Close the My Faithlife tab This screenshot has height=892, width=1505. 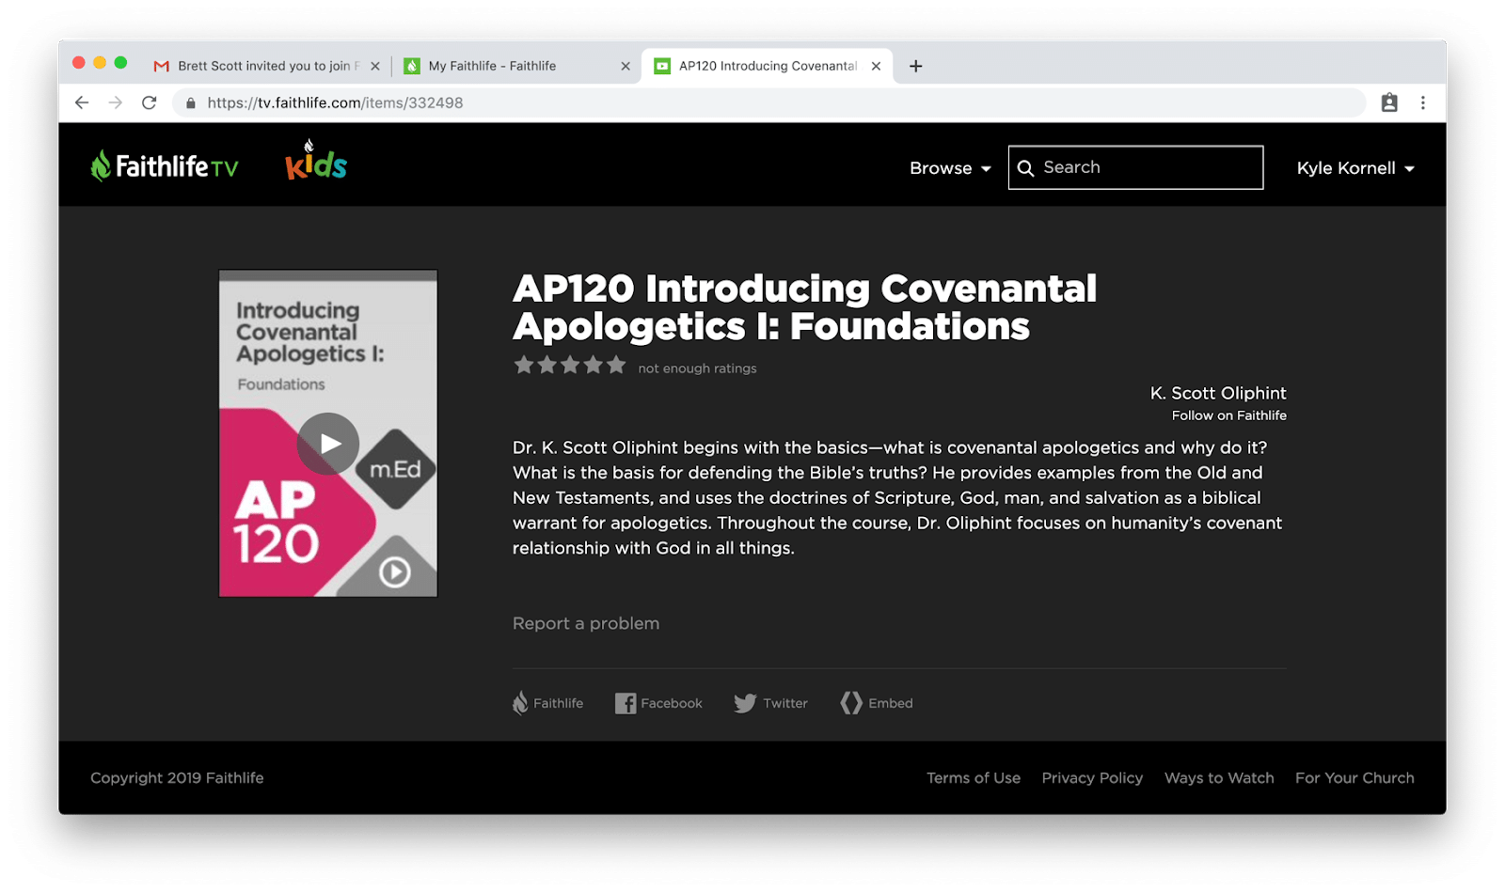(x=626, y=66)
